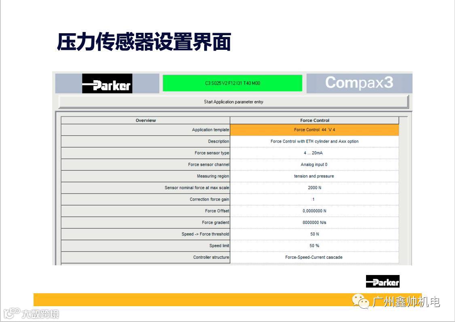Screen dimensions: 455x322
Task: Click 'Force Control with ETH cylinder' description value
Action: pos(315,141)
